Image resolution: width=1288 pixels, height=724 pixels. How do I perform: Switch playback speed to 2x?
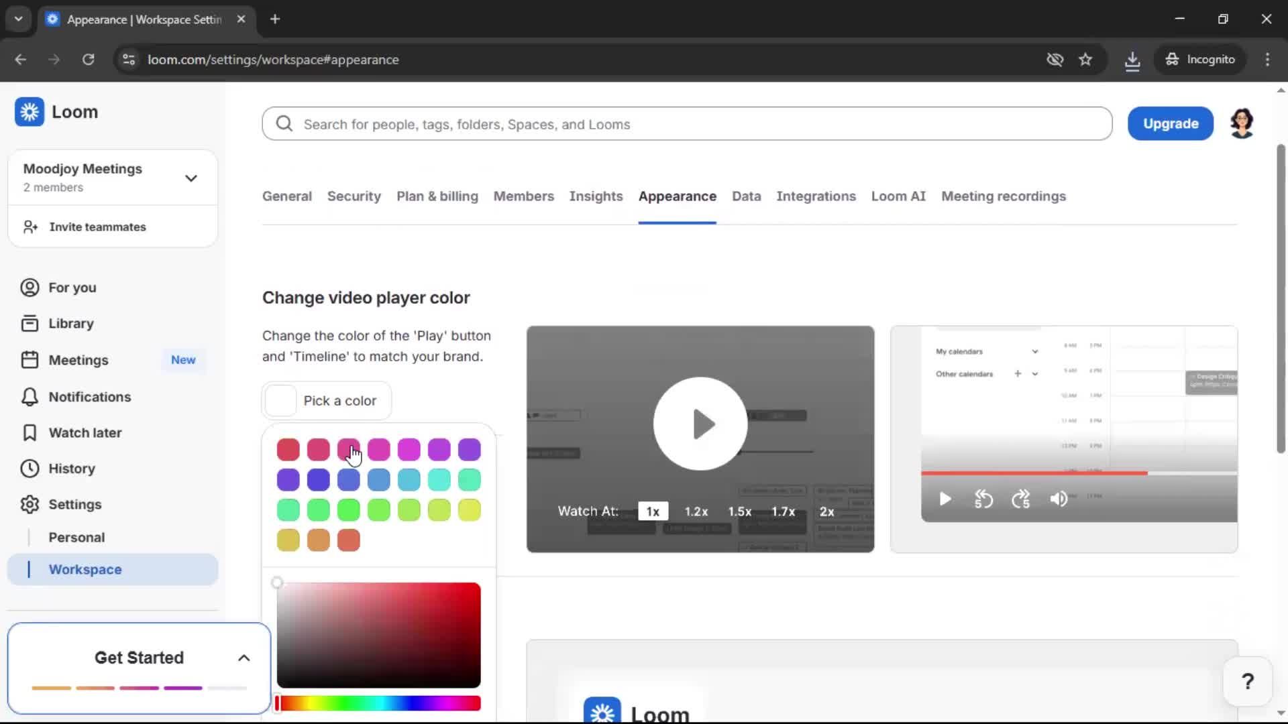click(x=826, y=511)
